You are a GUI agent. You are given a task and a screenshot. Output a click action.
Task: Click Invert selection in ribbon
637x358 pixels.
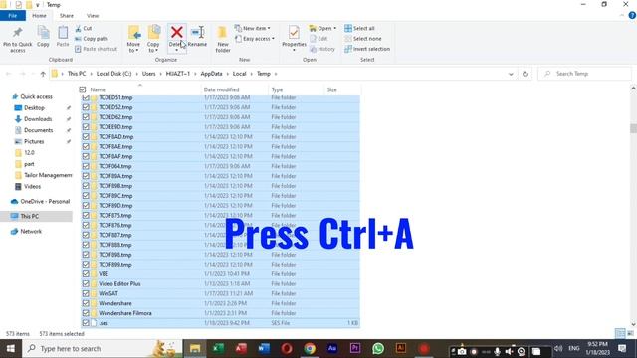click(367, 49)
